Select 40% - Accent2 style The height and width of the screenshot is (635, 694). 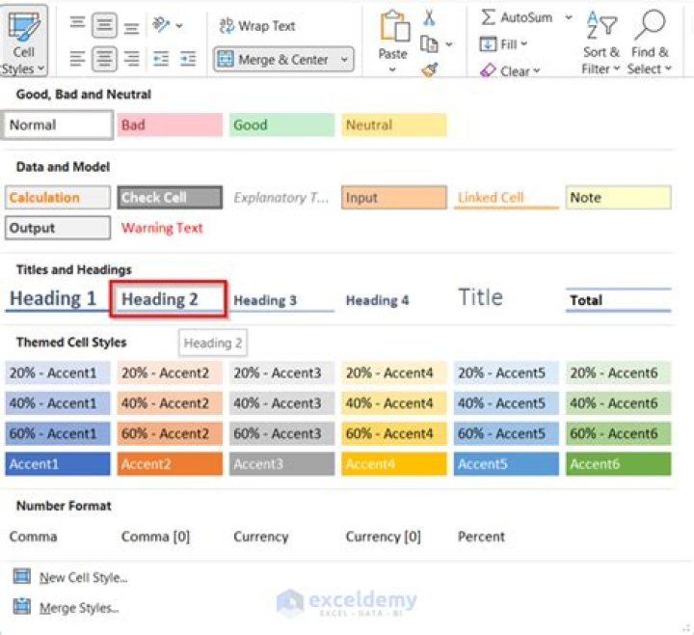coord(170,402)
